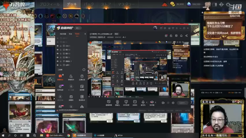This screenshot has height=138, width=246.
Task: Hide the 图片 1 layer
Action: click(58, 57)
